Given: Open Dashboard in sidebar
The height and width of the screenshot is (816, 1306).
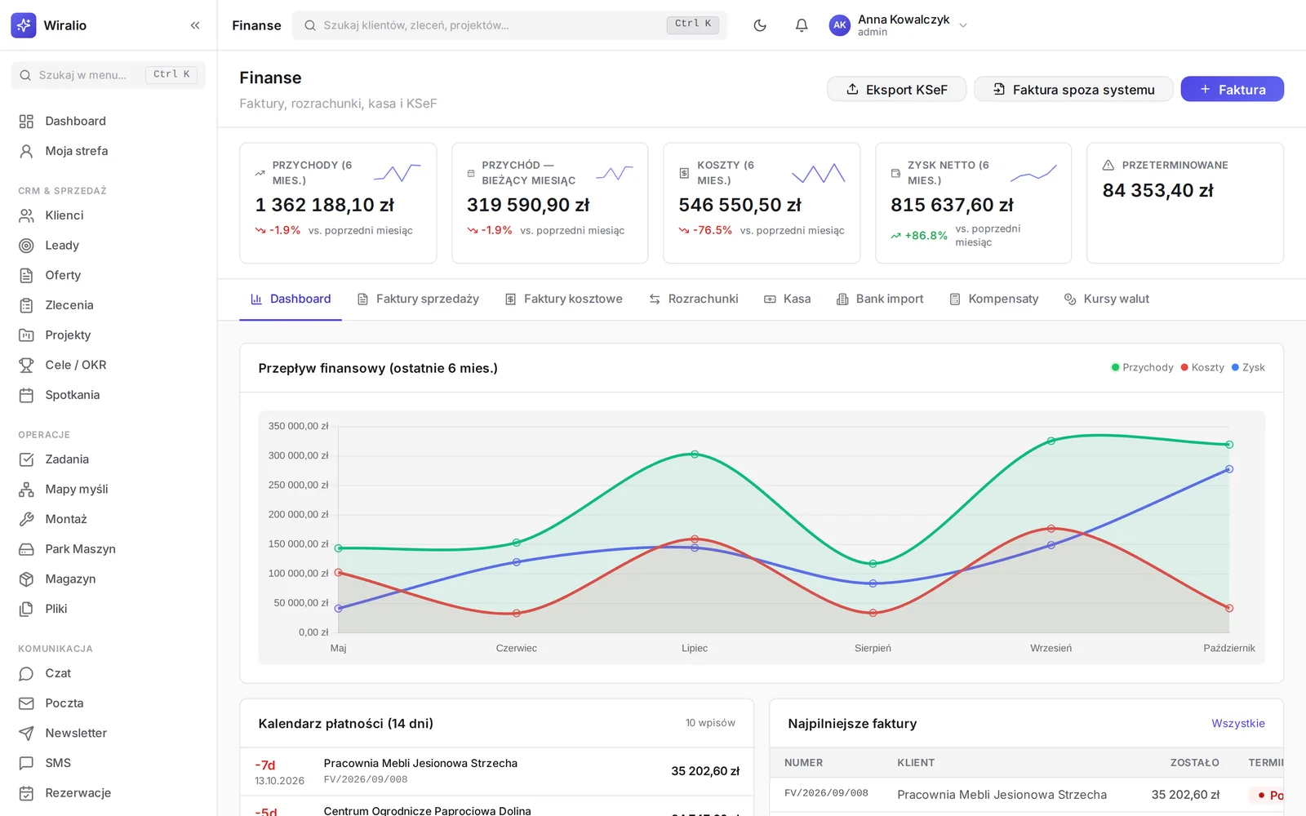Looking at the screenshot, I should pyautogui.click(x=109, y=122).
